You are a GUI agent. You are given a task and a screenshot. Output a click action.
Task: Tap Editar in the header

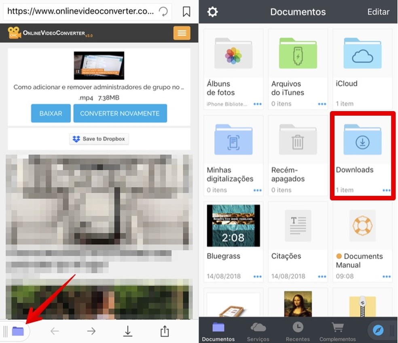click(x=378, y=12)
